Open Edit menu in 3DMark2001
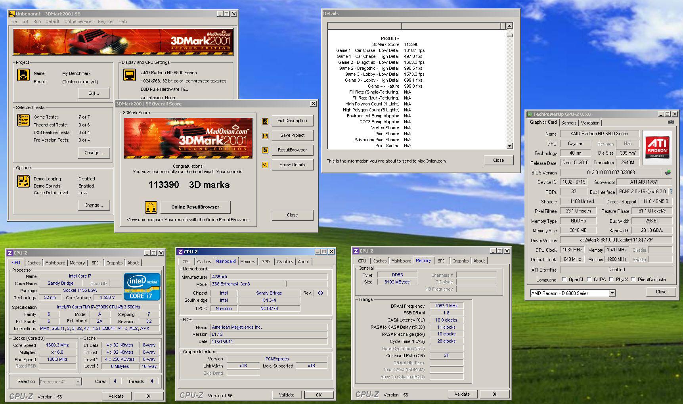683x404 pixels. pyautogui.click(x=25, y=21)
